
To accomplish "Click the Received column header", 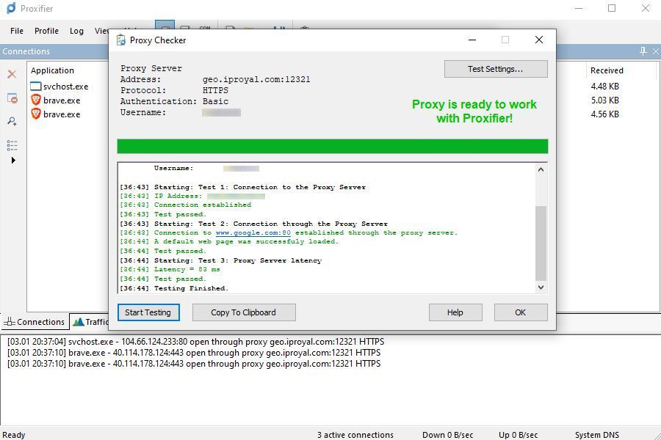I will click(607, 70).
